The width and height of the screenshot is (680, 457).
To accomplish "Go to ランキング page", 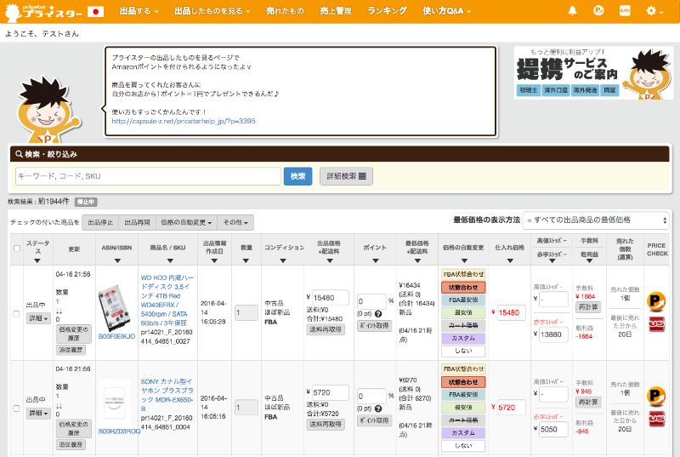I will click(x=387, y=11).
